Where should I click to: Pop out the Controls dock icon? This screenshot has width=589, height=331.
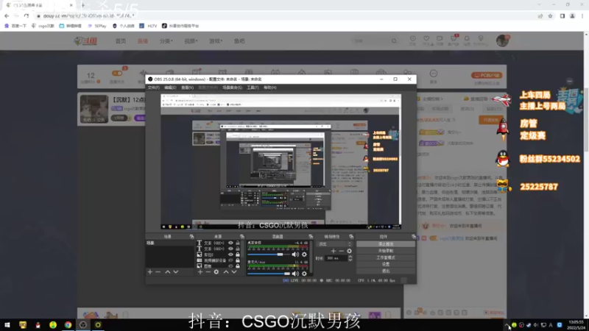coord(414,236)
